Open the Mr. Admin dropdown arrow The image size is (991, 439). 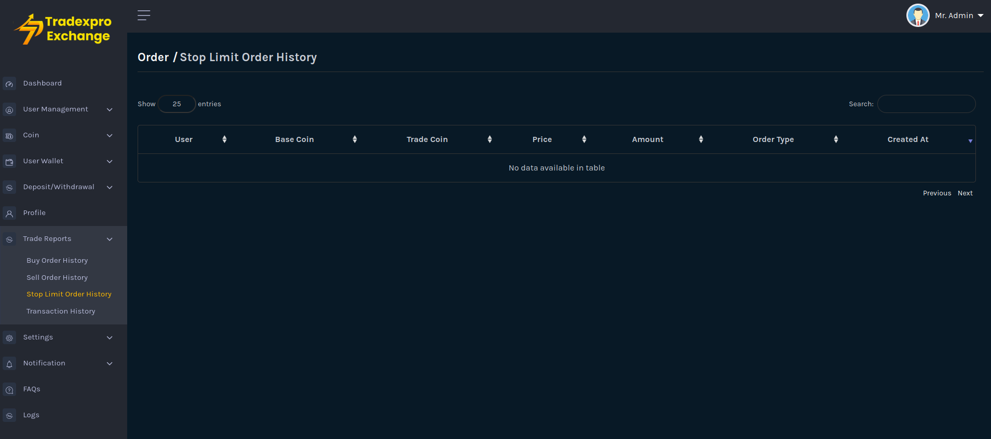click(981, 16)
